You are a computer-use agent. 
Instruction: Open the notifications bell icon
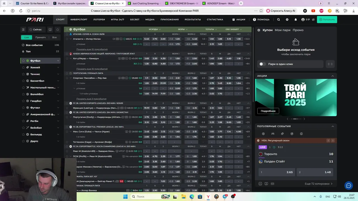coord(296,20)
